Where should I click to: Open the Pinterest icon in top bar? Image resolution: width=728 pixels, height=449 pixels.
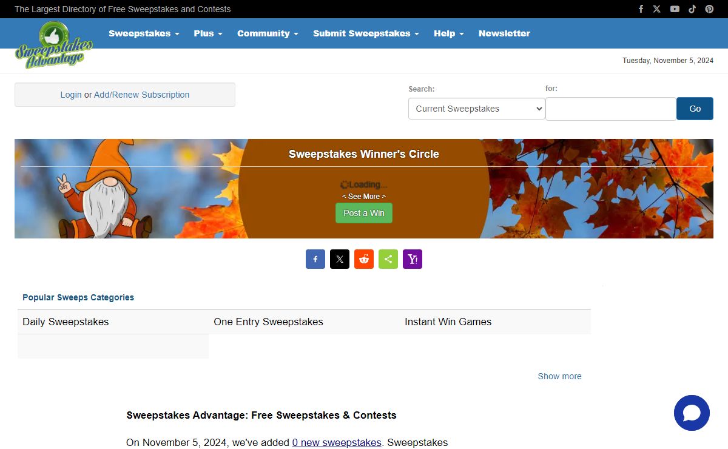[709, 9]
